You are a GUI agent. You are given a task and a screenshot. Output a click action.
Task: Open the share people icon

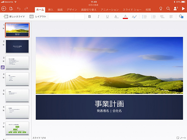coord(176,9)
